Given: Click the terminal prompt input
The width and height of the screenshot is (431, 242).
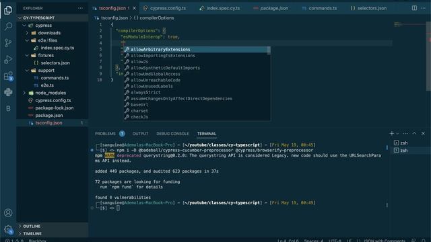Looking at the screenshot, I should pos(118,208).
